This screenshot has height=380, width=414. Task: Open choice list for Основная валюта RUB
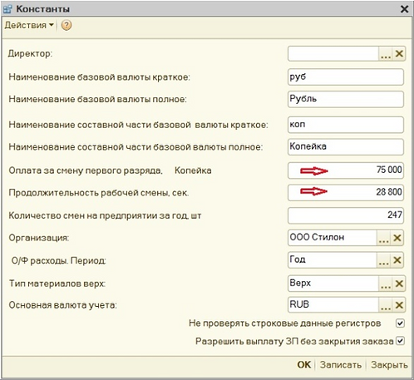[x=386, y=305]
